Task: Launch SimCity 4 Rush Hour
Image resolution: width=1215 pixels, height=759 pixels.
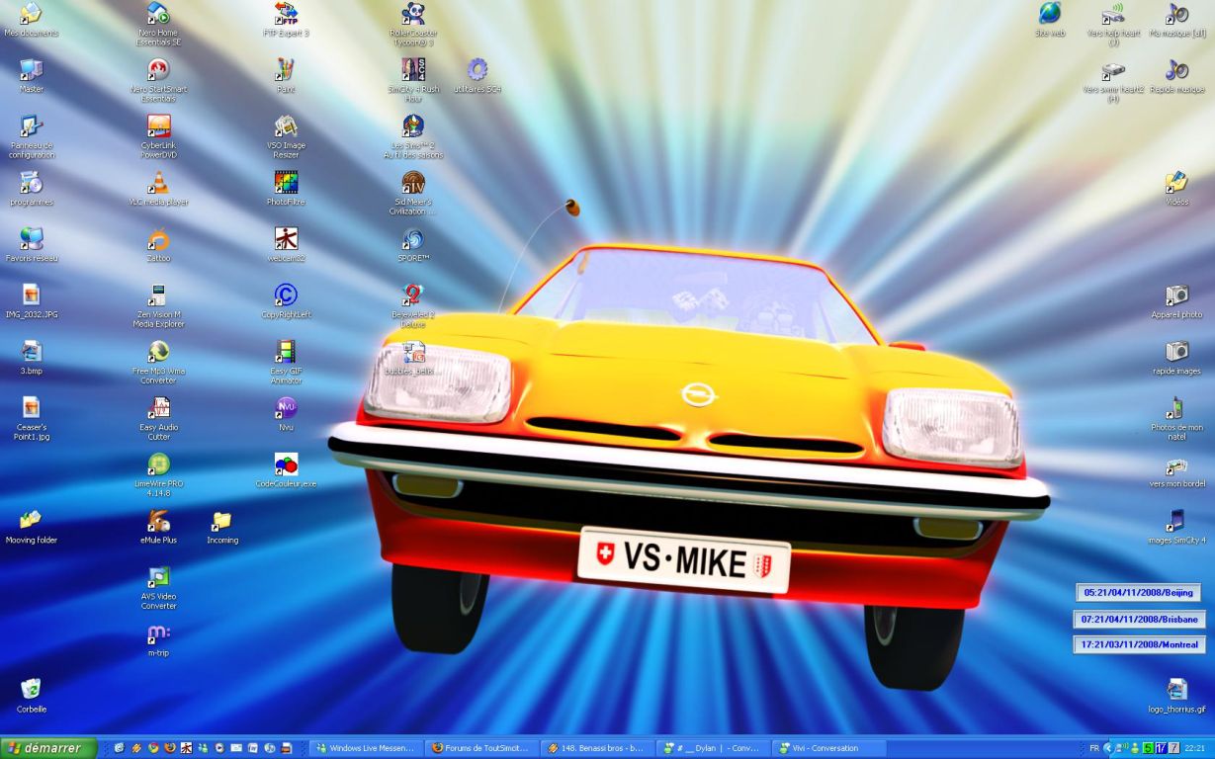Action: [413, 70]
